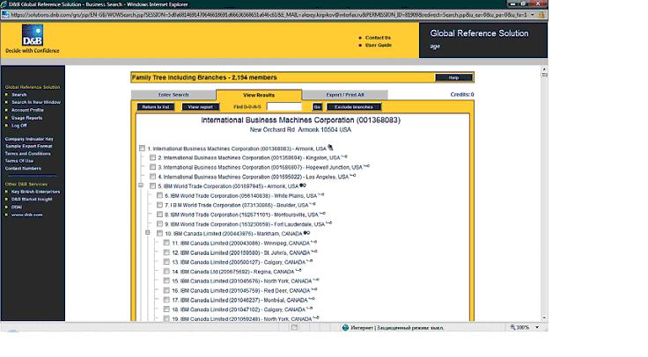This screenshot has height=357, width=648.
Task: Tick checkbox for row 14 Regina
Action: 166,272
